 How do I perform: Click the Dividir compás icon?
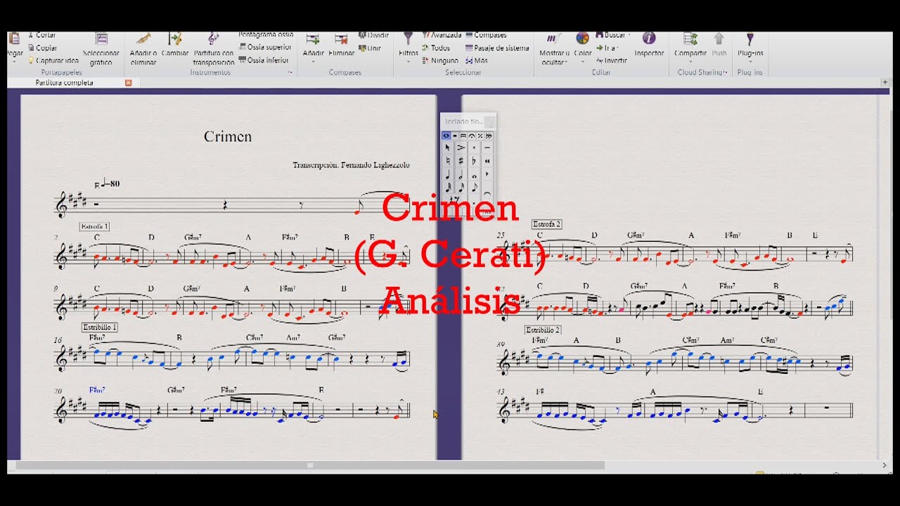362,35
